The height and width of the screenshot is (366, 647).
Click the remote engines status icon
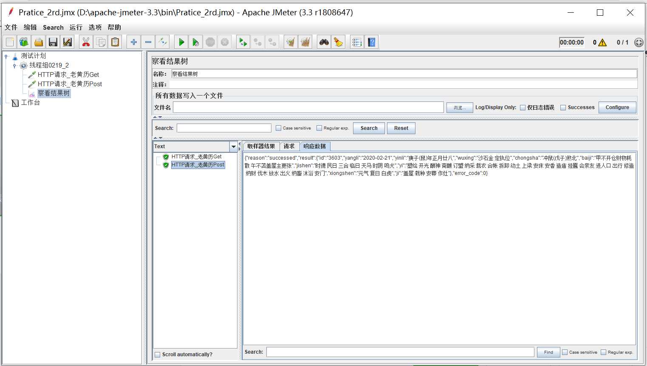pyautogui.click(x=639, y=42)
